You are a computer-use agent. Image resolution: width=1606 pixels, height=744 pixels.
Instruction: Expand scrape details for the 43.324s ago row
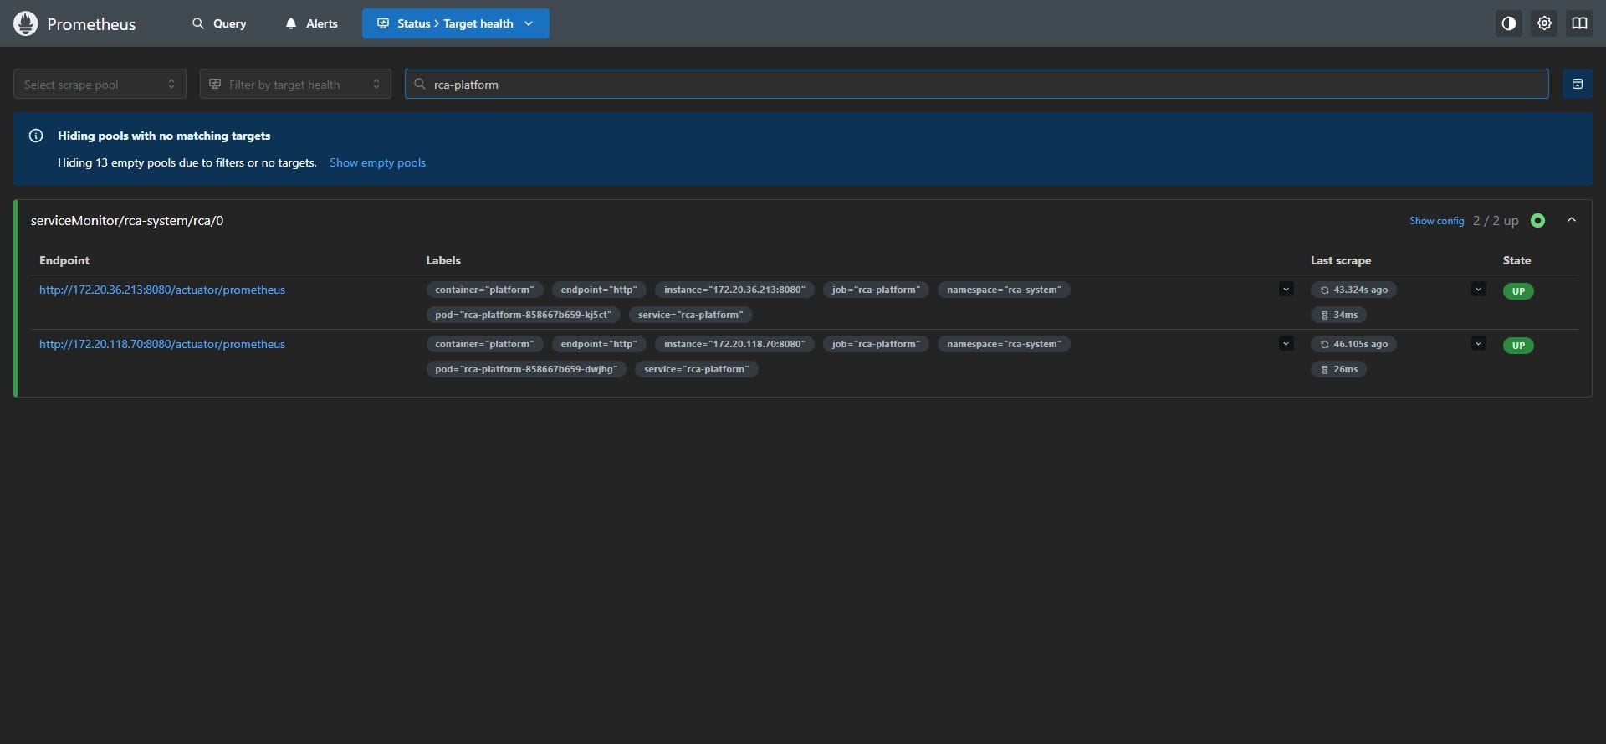click(x=1478, y=290)
